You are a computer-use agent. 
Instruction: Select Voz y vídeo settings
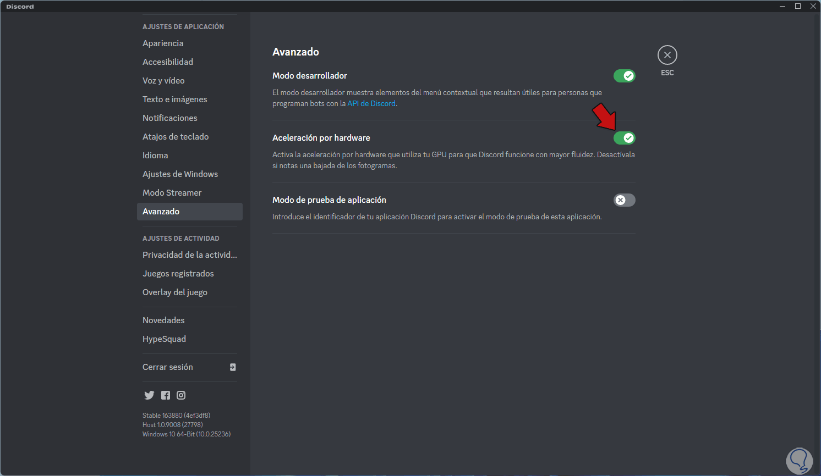click(163, 81)
